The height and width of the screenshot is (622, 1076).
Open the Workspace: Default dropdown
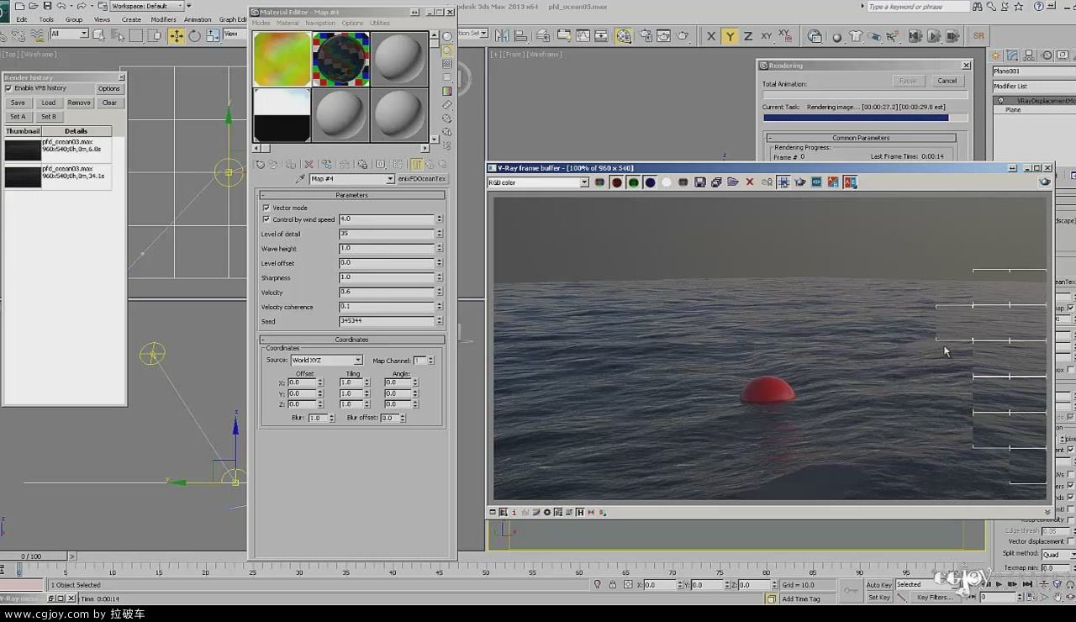pos(148,6)
